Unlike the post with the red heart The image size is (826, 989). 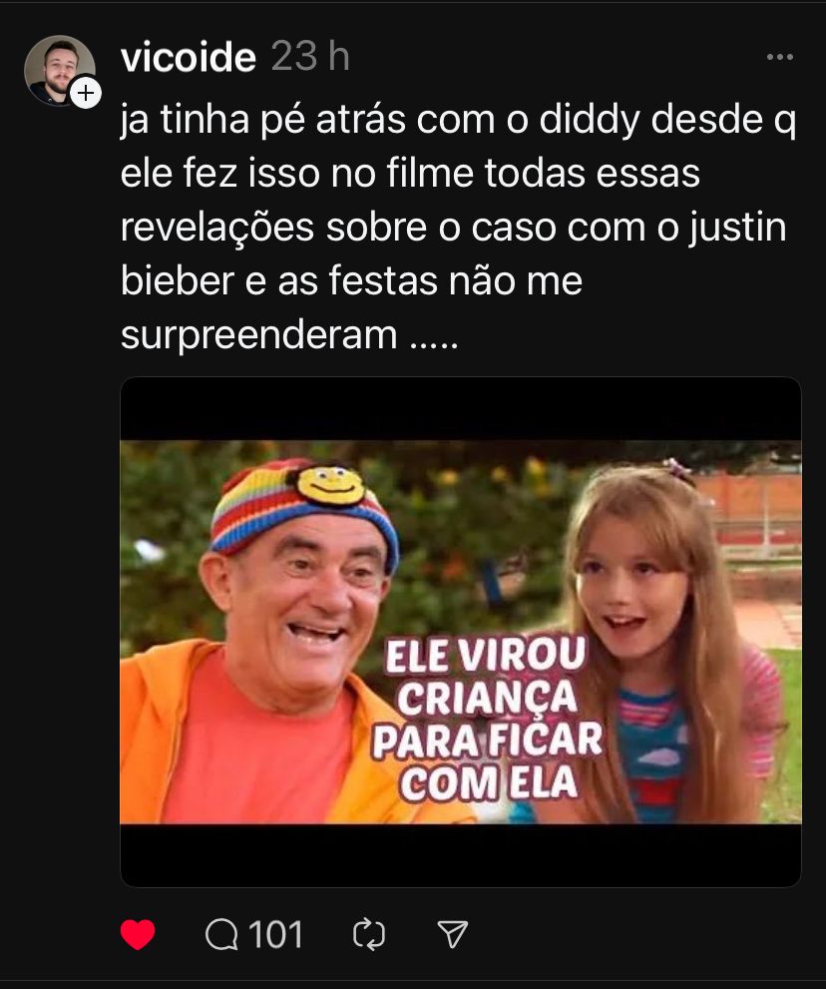click(138, 934)
